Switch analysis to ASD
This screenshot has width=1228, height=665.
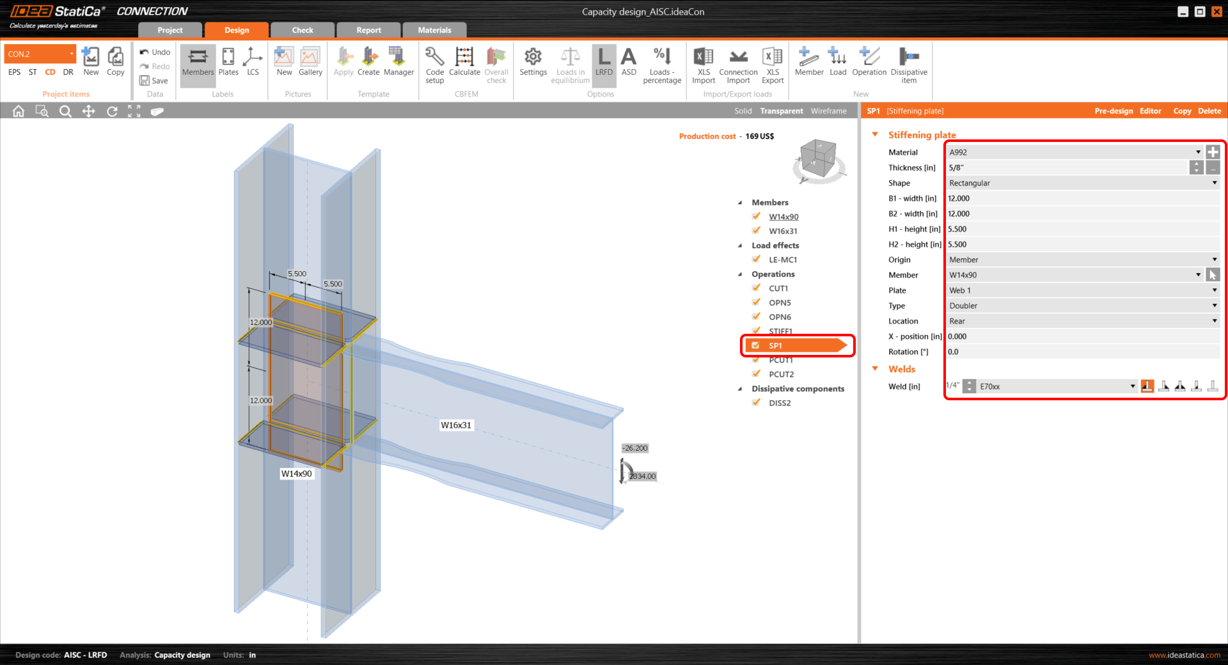(629, 63)
